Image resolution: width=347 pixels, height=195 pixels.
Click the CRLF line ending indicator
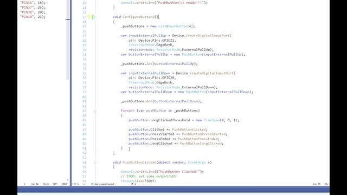click(65, 184)
